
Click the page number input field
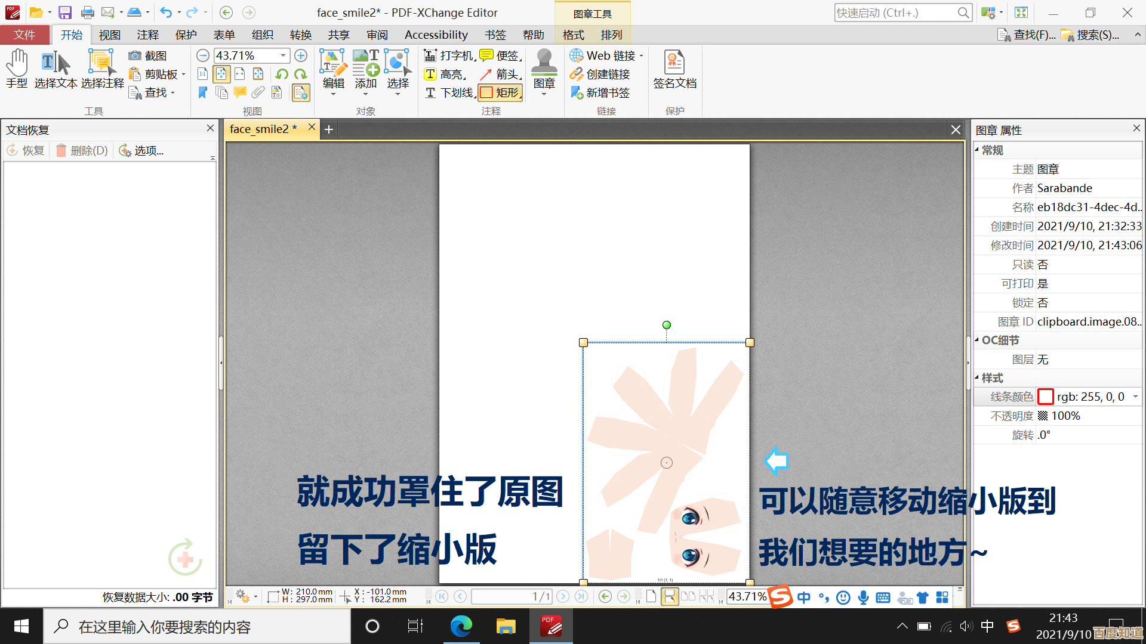tap(512, 596)
